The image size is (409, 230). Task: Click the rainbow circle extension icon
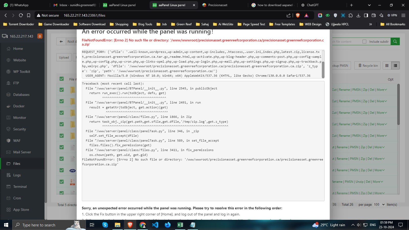coord(320,15)
